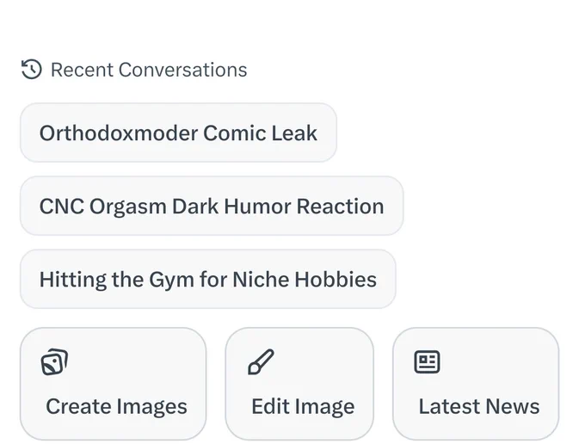Resume the first recent conversation chip
585x444 pixels.
(x=178, y=133)
